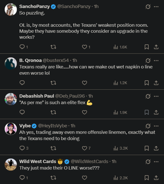Open three-dot menu on Vybe's tweet

tap(156, 126)
